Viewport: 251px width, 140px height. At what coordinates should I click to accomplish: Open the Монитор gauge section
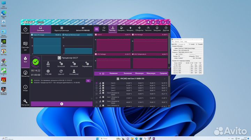[x=25, y=74]
